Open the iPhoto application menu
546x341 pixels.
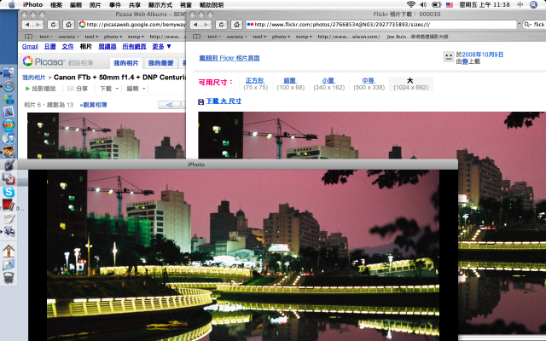tap(32, 4)
